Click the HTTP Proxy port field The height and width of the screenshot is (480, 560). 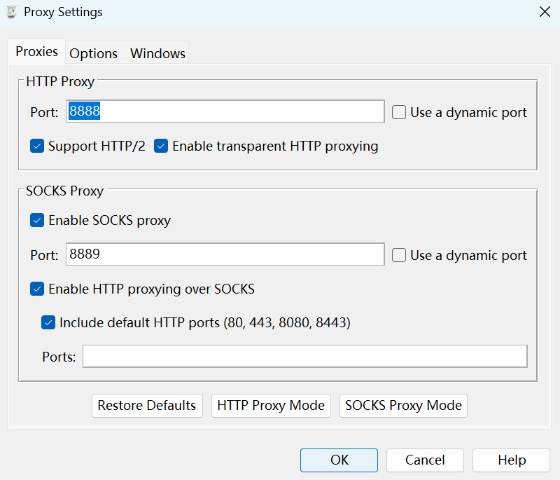pos(225,111)
